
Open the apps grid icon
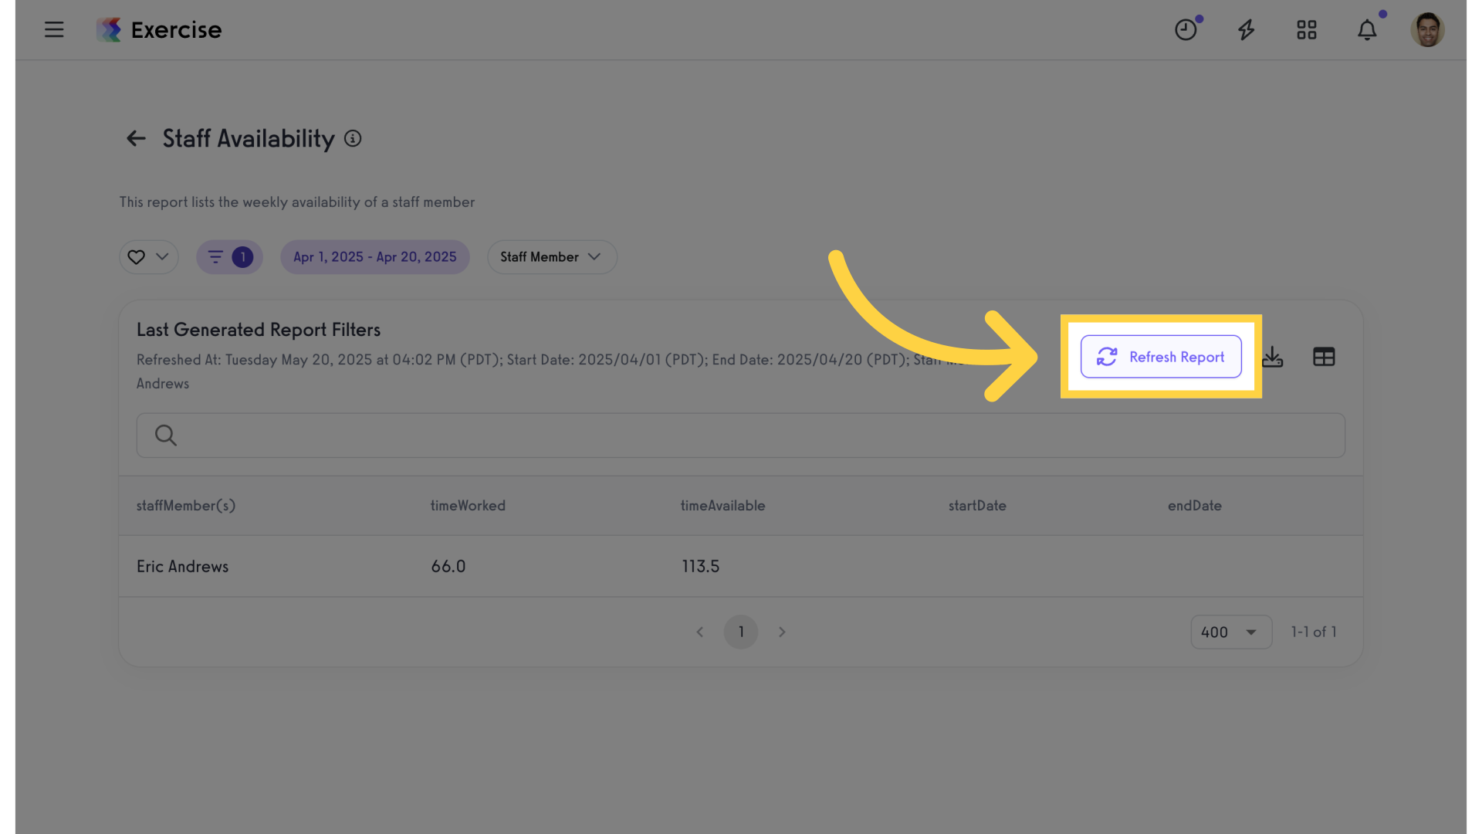1306,29
